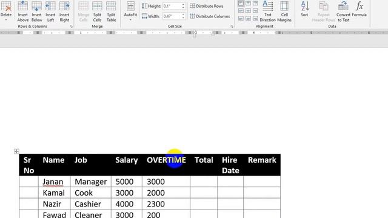The image size is (388, 218).
Task: Decrease column Width with the down arrow
Action: coord(183,18)
